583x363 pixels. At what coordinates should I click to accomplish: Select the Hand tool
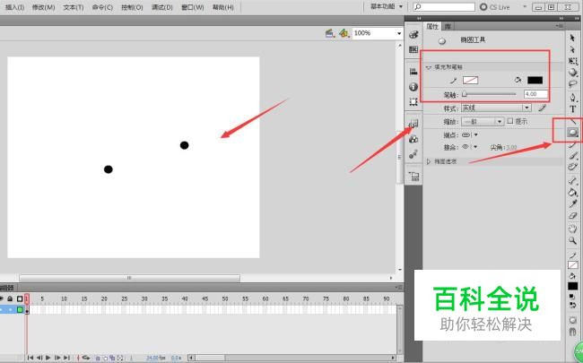[x=572, y=229]
